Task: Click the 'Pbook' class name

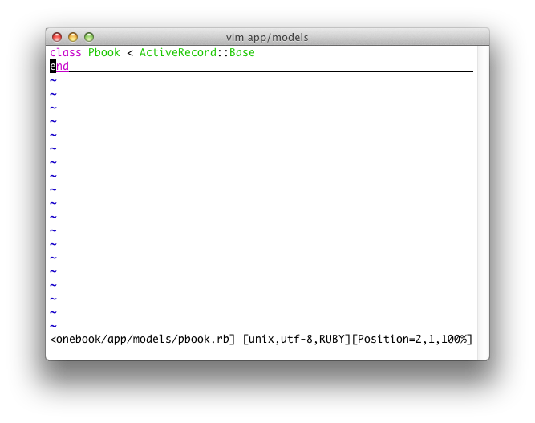Action: coord(104,53)
